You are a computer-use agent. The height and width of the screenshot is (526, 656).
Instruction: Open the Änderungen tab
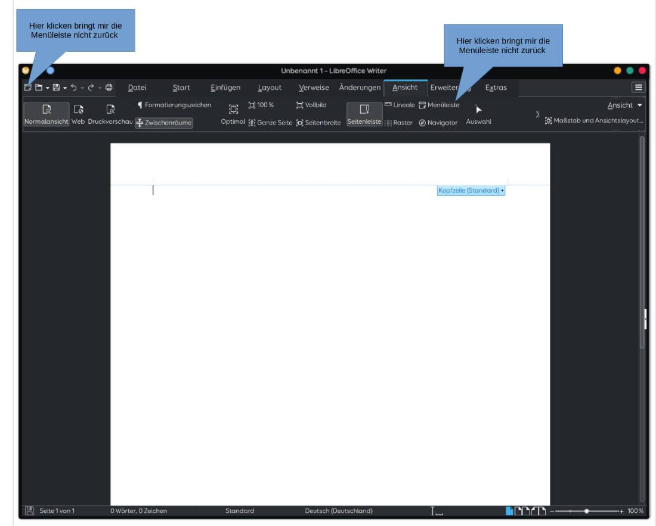click(x=360, y=88)
